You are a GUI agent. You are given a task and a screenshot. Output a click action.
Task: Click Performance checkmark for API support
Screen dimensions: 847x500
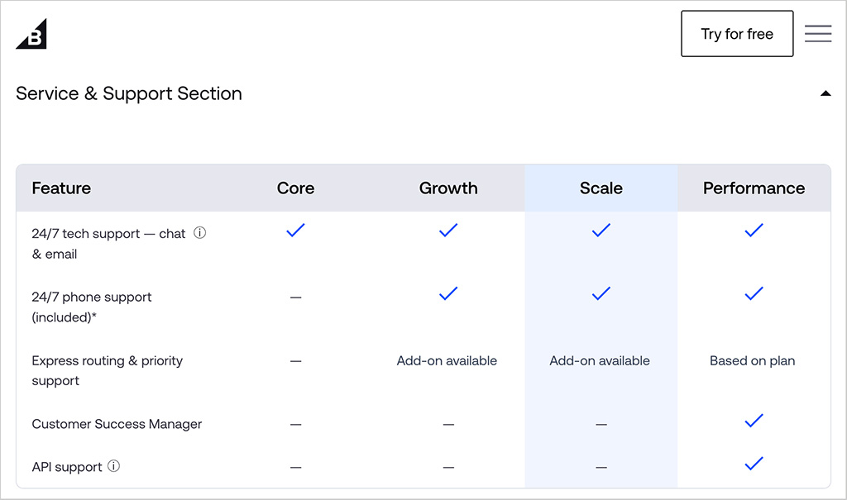pos(754,464)
